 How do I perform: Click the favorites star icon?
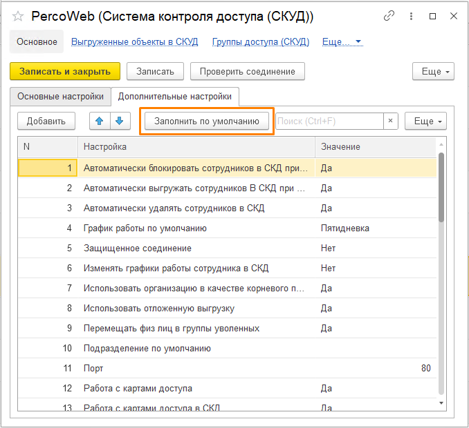pyautogui.click(x=18, y=16)
